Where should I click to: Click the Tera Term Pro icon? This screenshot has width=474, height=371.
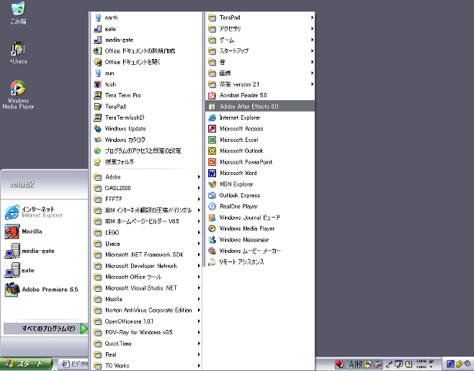point(98,95)
